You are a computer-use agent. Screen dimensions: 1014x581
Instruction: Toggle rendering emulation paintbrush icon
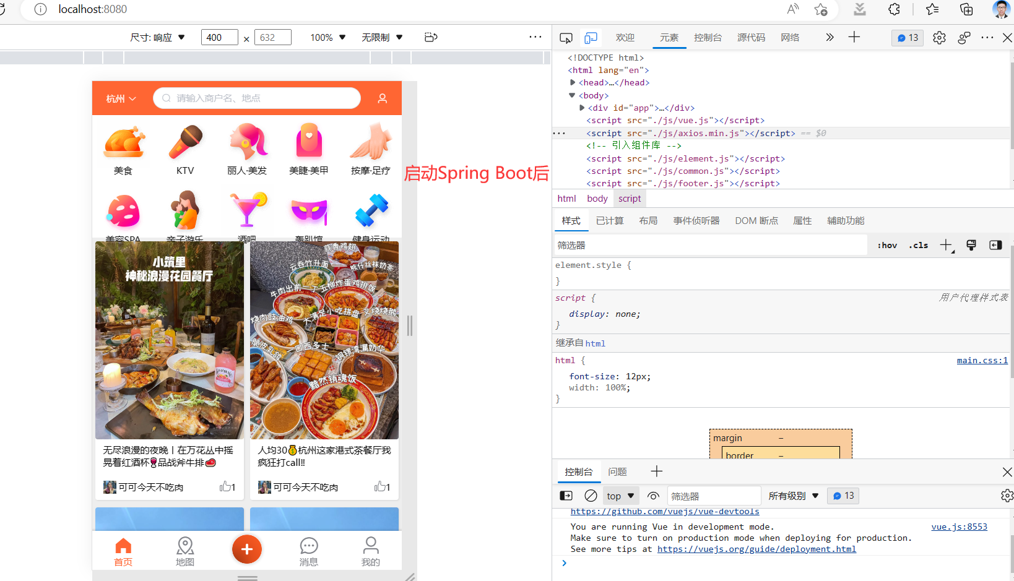coord(971,246)
